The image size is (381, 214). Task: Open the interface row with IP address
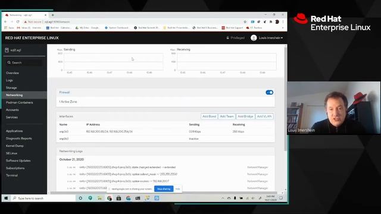(165, 131)
